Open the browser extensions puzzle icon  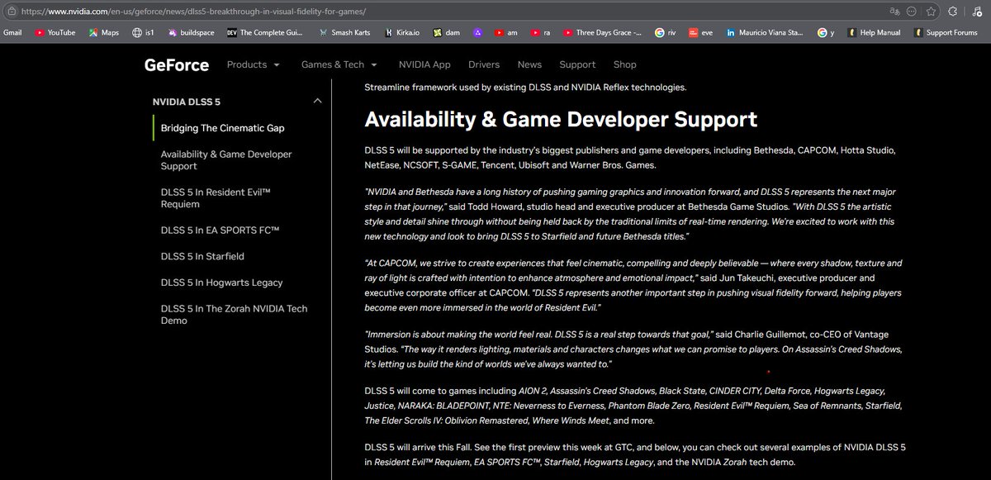point(953,12)
